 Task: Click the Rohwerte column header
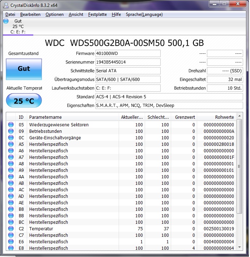click(217, 117)
